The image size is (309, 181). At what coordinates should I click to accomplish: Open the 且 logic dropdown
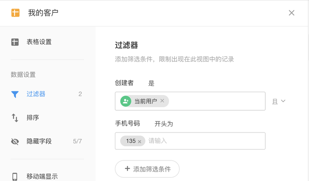pos(279,102)
